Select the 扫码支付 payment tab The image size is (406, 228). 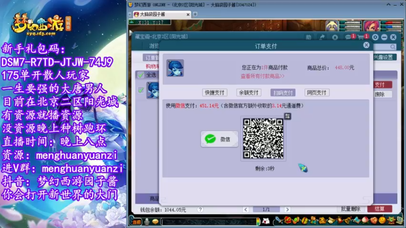pos(283,93)
